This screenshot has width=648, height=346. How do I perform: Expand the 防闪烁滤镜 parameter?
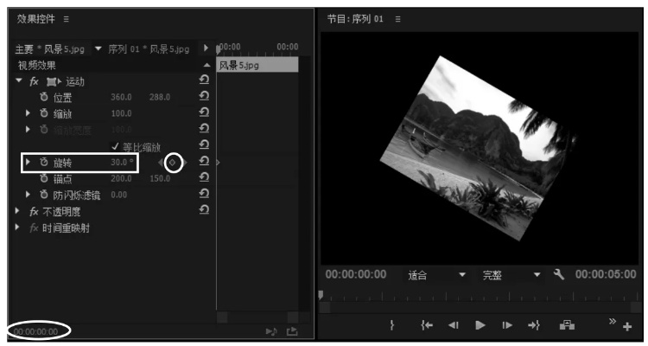click(28, 194)
